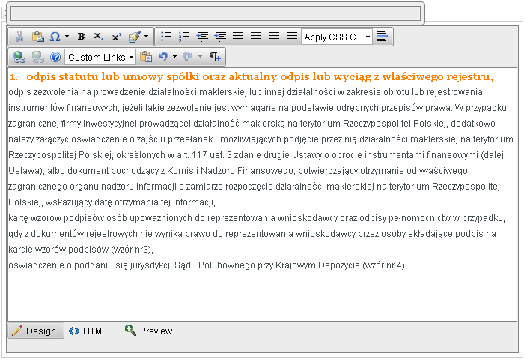Screen dimensions: 530x362
Task: Click the Cut scissors icon
Action: tap(19, 37)
